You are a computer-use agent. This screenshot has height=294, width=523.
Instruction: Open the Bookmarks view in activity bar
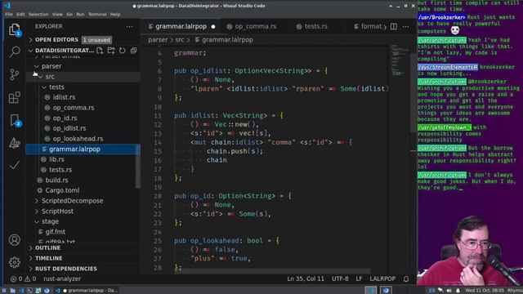coord(15,120)
